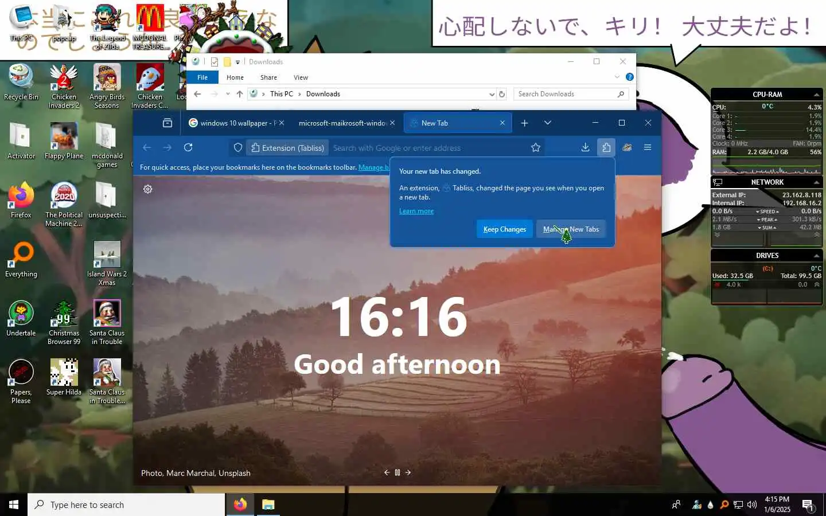Expand the Explorer ribbon chevron
This screenshot has height=516, width=826.
point(617,77)
